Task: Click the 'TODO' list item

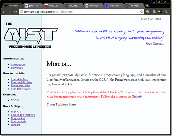Action: tap(15, 100)
